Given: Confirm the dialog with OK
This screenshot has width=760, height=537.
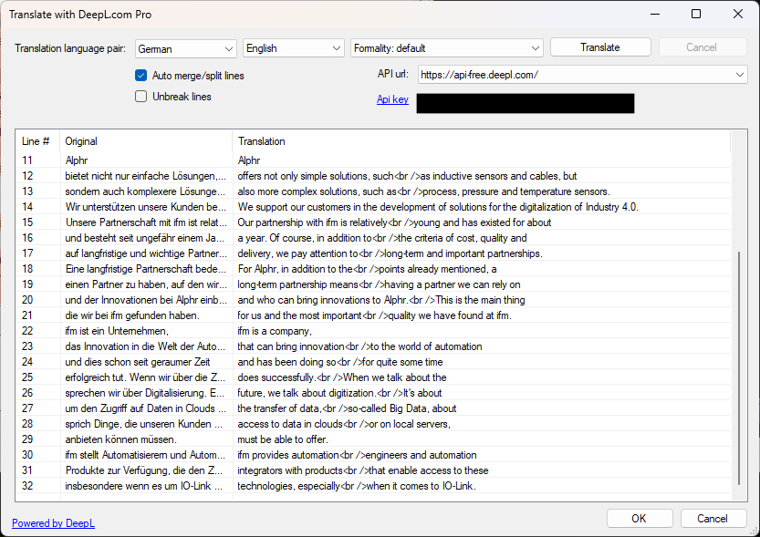Looking at the screenshot, I should click(x=640, y=518).
